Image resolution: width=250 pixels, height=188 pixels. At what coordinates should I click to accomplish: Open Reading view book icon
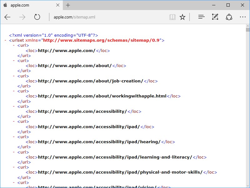172,17
